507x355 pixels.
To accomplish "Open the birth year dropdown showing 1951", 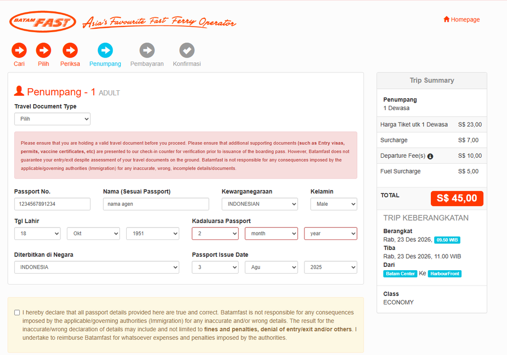I will (x=152, y=234).
